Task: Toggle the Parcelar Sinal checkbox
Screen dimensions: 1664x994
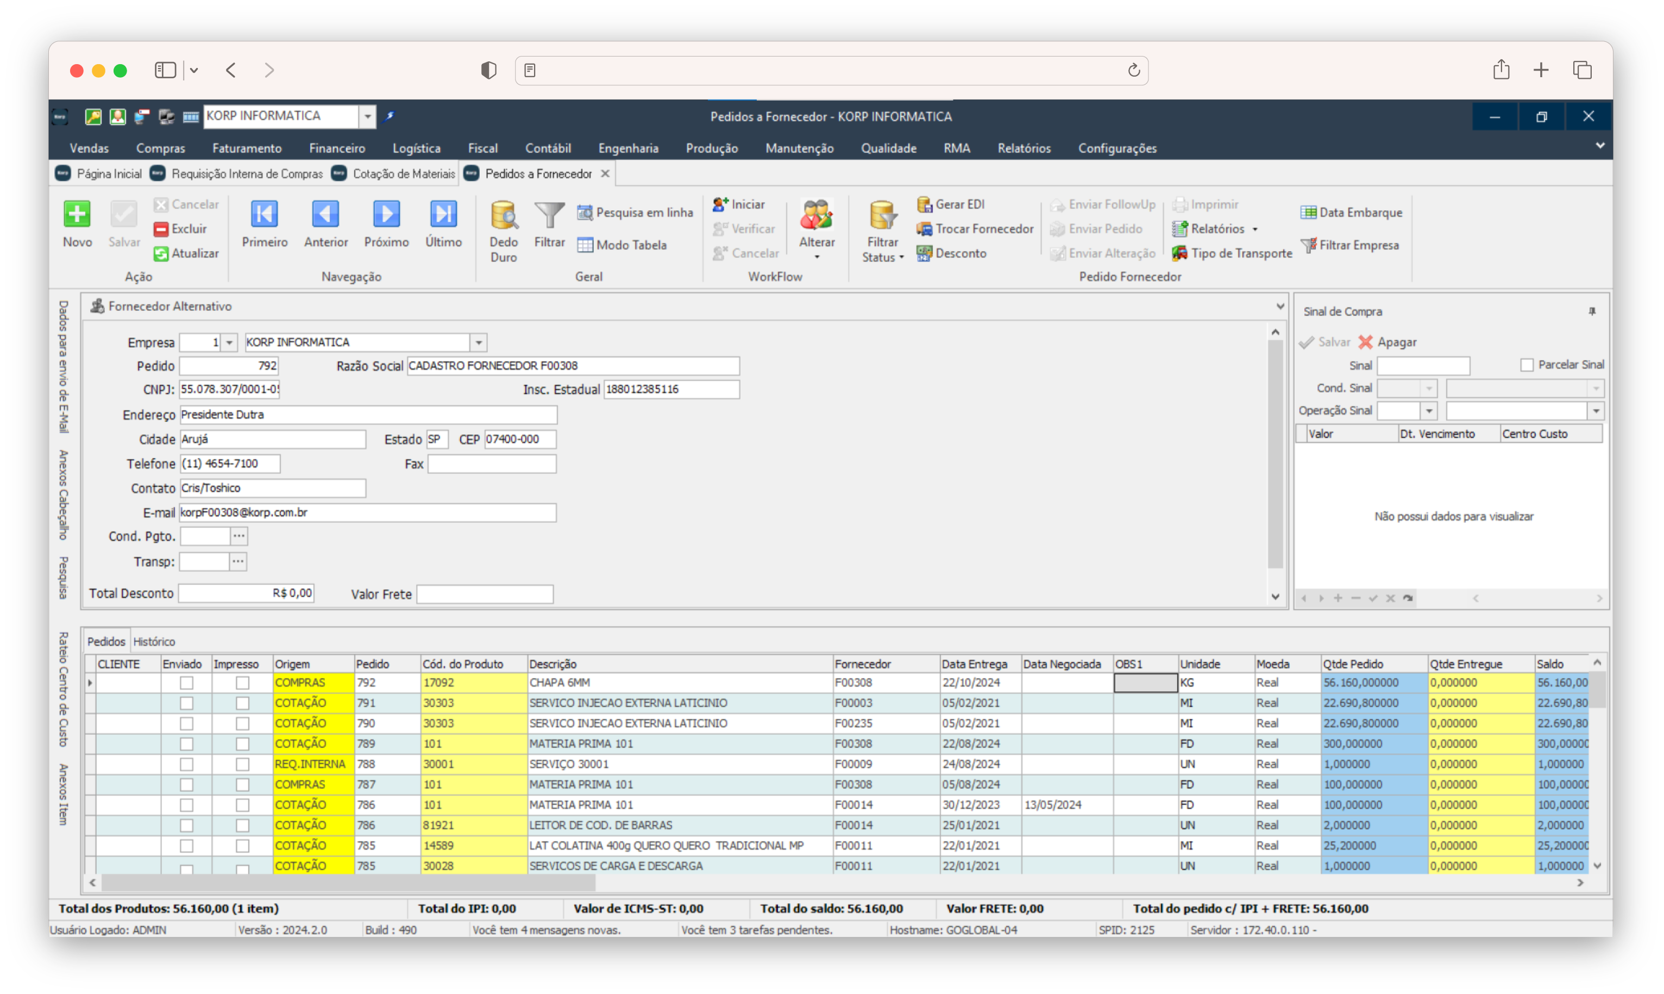Action: click(1526, 365)
